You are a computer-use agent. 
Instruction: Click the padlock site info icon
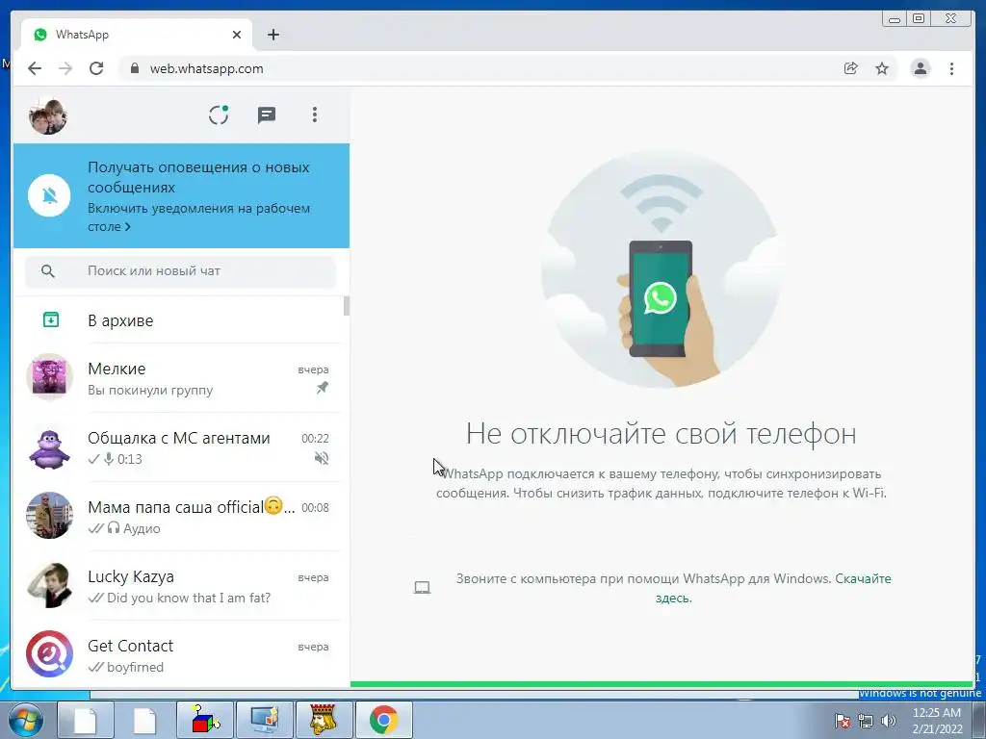tap(134, 68)
